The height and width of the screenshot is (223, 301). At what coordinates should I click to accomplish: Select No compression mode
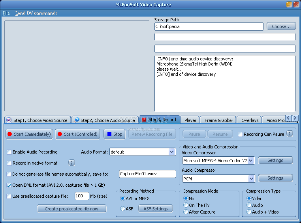pyautogui.click(x=186, y=198)
